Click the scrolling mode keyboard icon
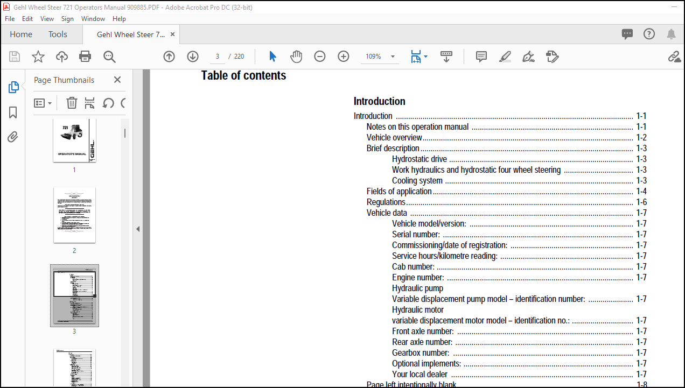The image size is (685, 388). click(446, 57)
